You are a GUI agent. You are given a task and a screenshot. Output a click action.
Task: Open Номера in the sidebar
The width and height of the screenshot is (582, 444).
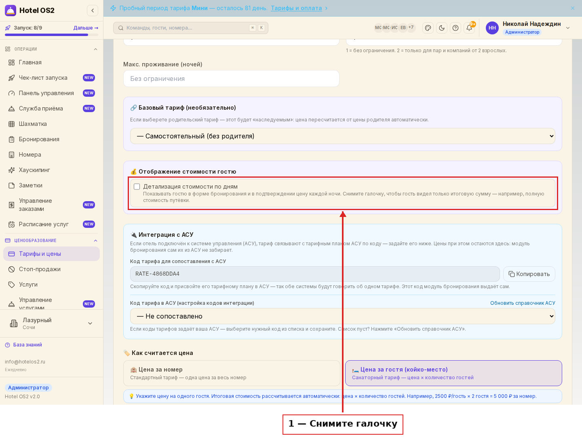pyautogui.click(x=51, y=155)
